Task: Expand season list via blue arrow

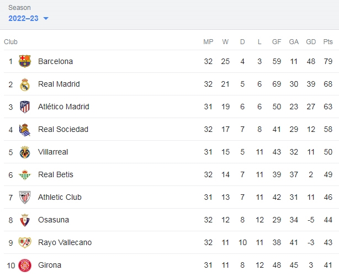Action: [46, 19]
